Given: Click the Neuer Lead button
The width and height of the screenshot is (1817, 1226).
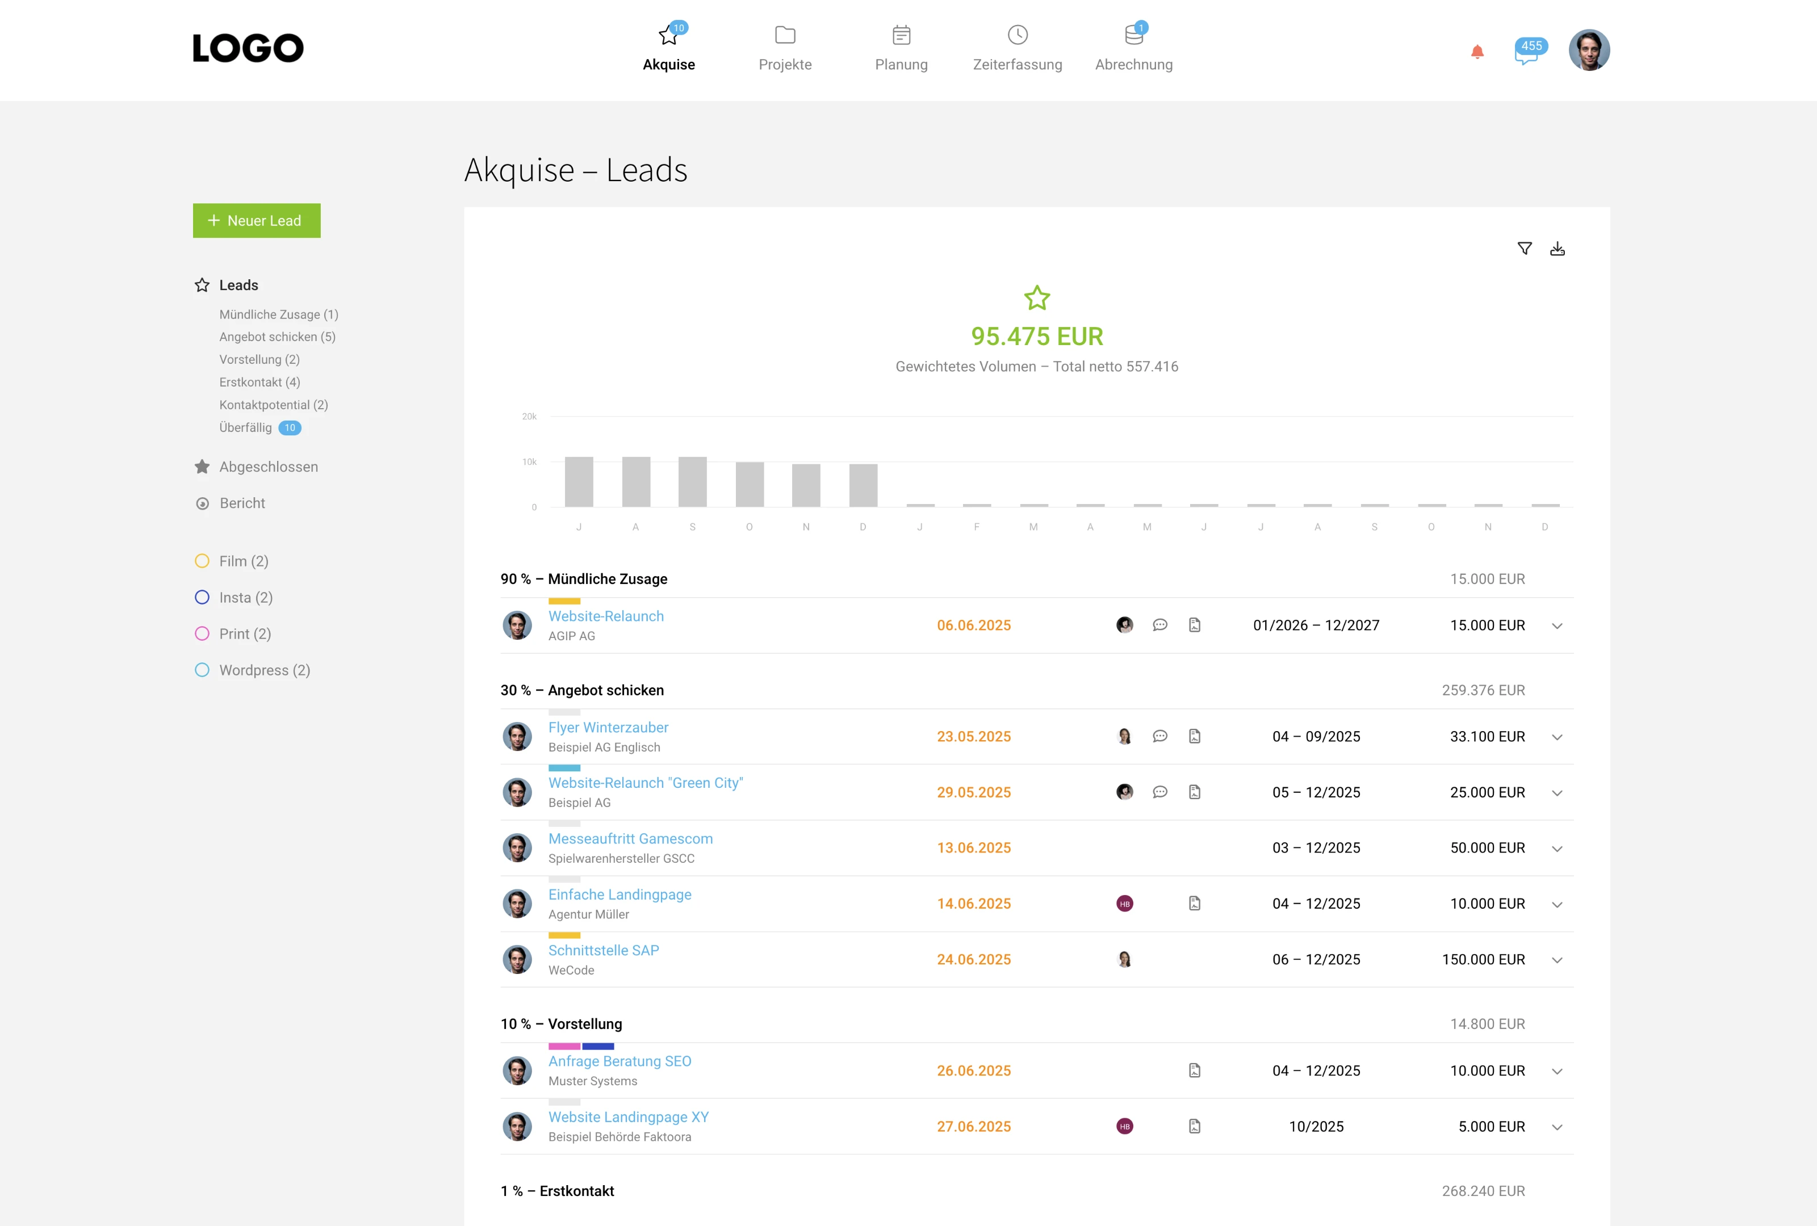Looking at the screenshot, I should [x=257, y=220].
